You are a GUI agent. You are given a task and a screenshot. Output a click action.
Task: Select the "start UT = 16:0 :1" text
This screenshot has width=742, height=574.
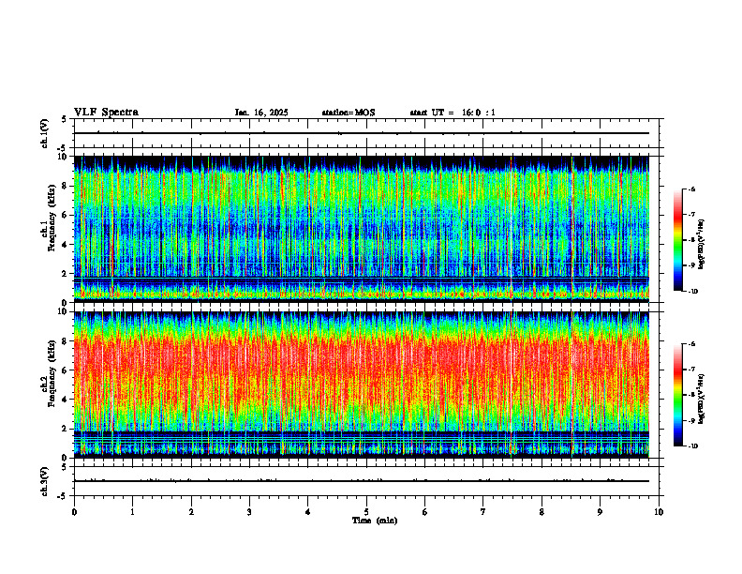(x=453, y=113)
